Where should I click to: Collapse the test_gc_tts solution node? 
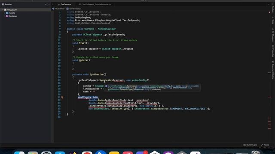coord(3,10)
